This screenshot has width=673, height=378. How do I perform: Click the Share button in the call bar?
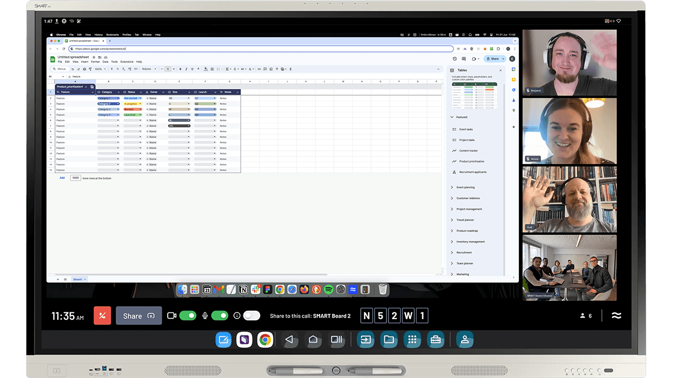[139, 316]
